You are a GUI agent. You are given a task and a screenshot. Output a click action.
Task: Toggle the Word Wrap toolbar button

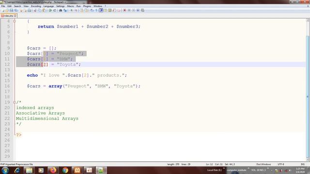pyautogui.click(x=92, y=10)
